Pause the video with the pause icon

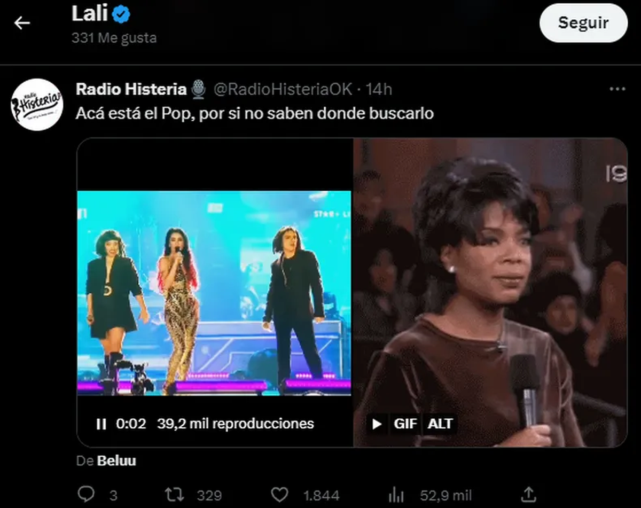pyautogui.click(x=101, y=424)
